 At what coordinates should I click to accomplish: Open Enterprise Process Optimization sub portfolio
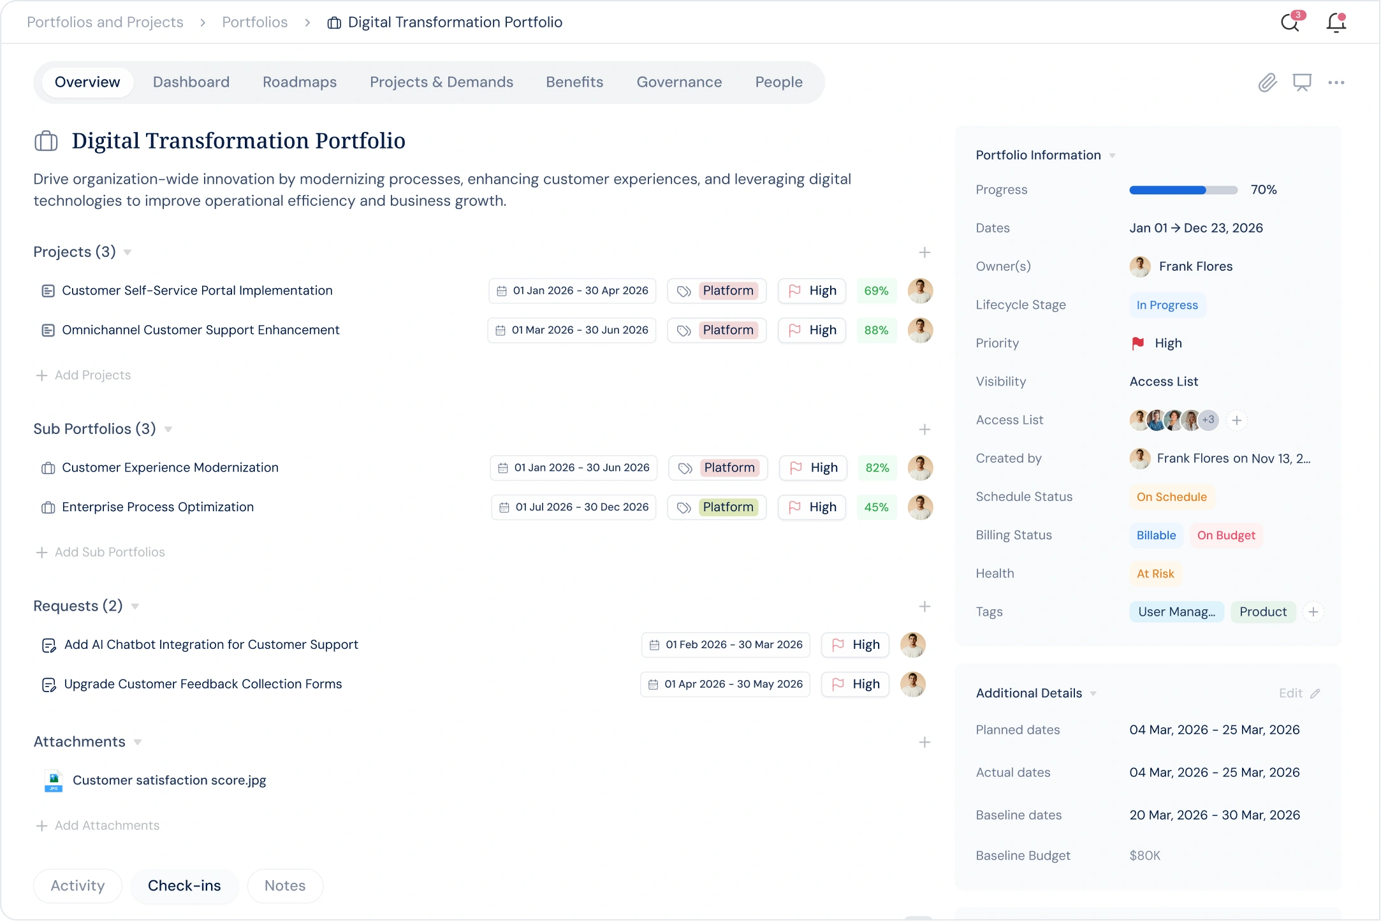click(158, 507)
